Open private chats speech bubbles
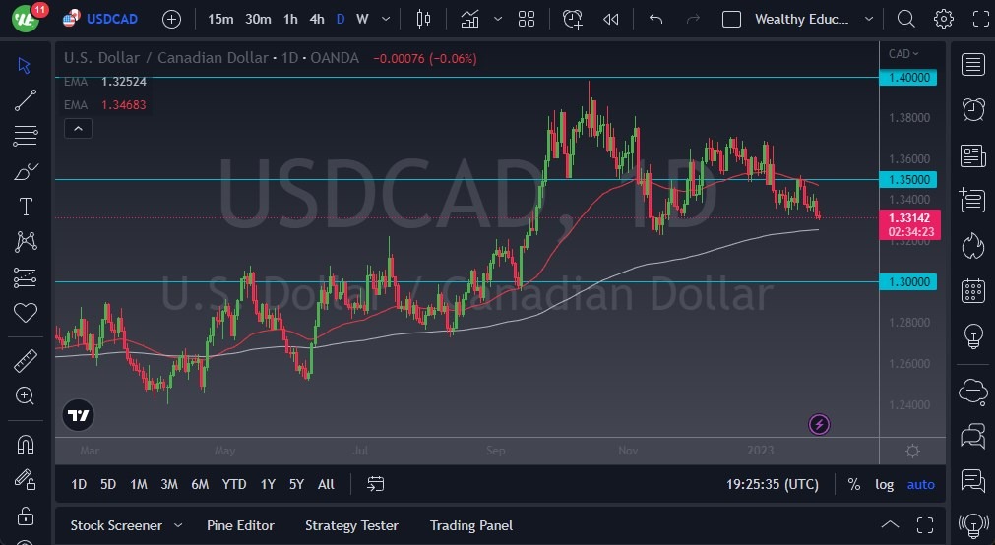This screenshot has width=995, height=545. pos(972,437)
